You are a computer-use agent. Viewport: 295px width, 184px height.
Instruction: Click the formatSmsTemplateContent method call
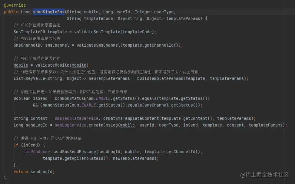[x=177, y=118]
